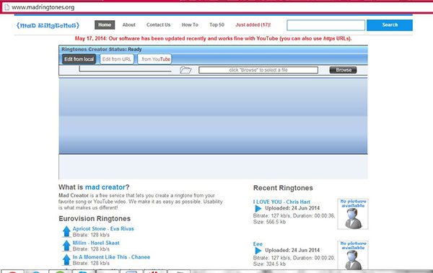Click arrow icon next to Milim - Harel Skaat
The image size is (433, 273).
click(66, 246)
